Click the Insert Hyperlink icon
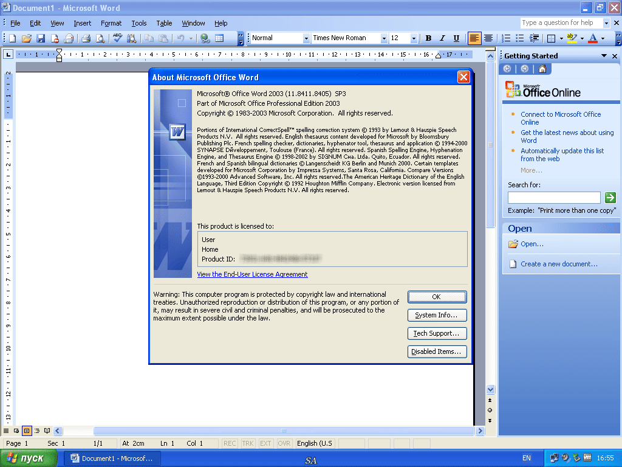The height and width of the screenshot is (467, 622). (x=205, y=38)
